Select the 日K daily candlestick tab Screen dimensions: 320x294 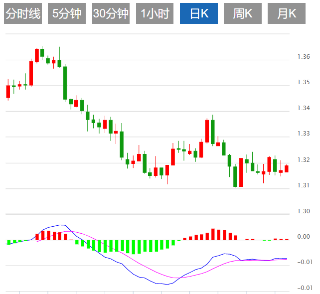click(199, 13)
